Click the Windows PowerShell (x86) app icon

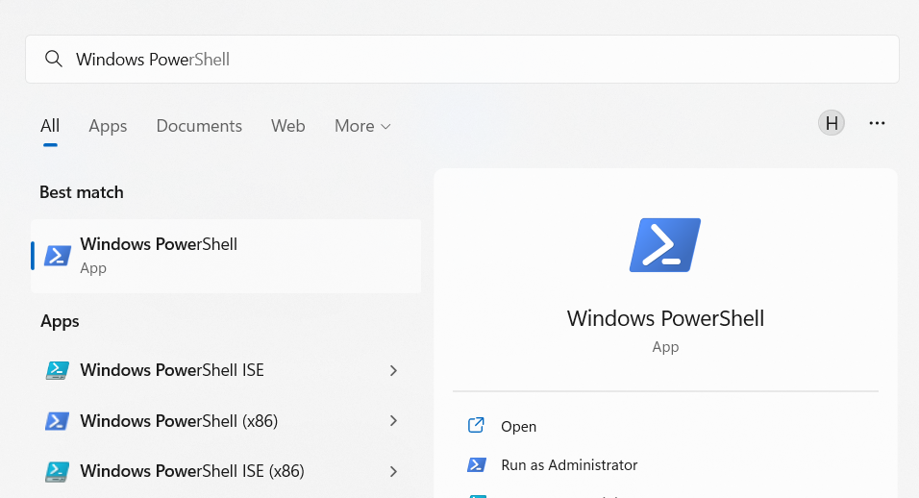(x=58, y=421)
